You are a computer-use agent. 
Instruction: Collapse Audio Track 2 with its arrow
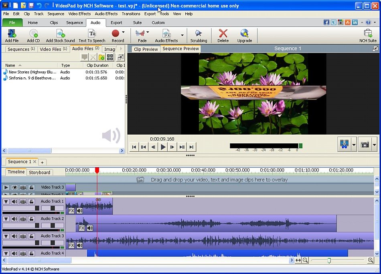(x=6, y=219)
